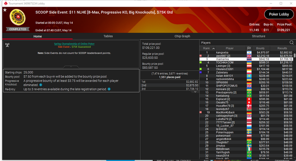The height and width of the screenshot is (161, 296).
Task: Open the Chip Graph tab
Action: point(182,36)
